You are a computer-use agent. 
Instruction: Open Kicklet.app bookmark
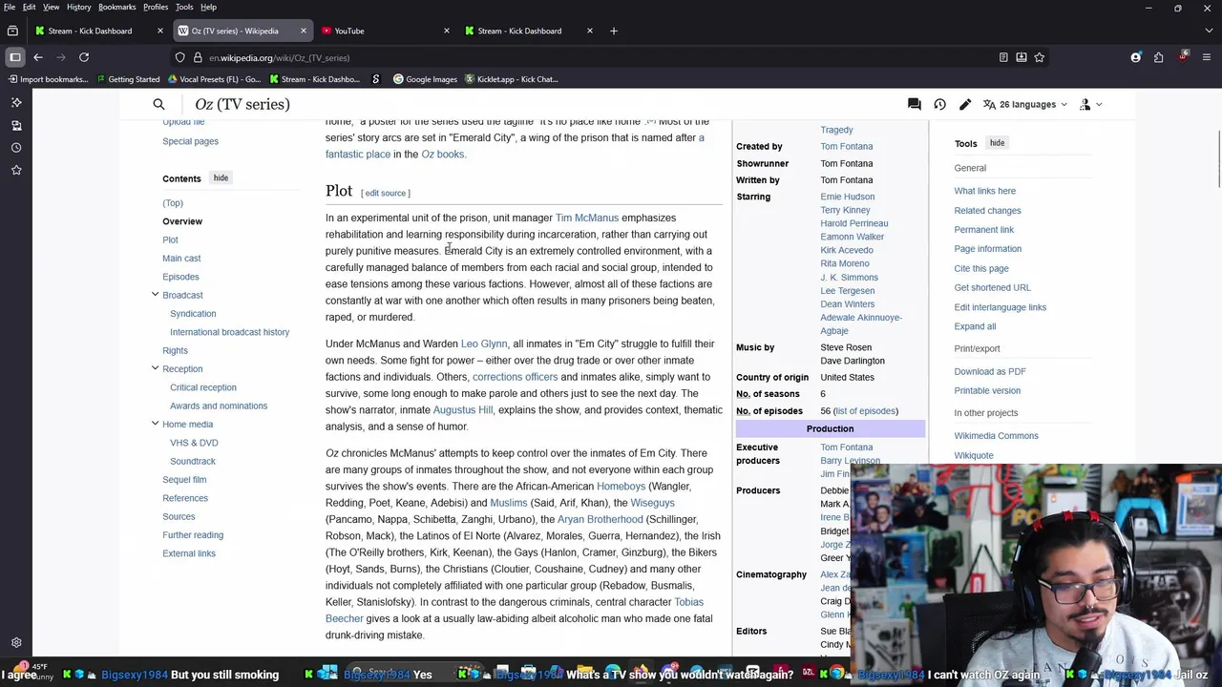[511, 79]
